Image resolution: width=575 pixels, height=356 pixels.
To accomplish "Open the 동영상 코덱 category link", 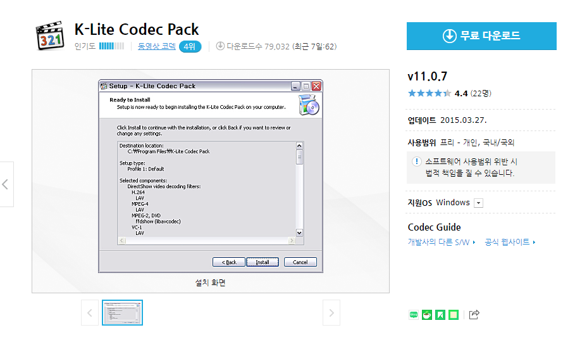I will click(157, 46).
